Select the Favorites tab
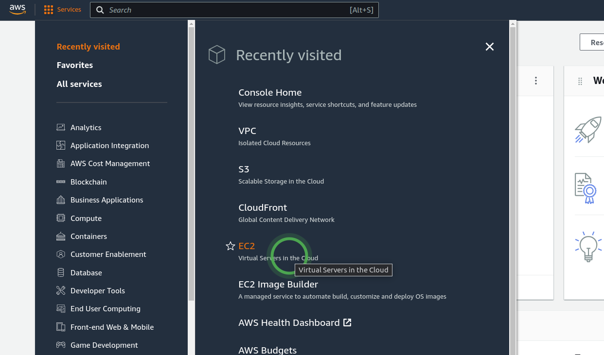The image size is (604, 355). pos(74,65)
